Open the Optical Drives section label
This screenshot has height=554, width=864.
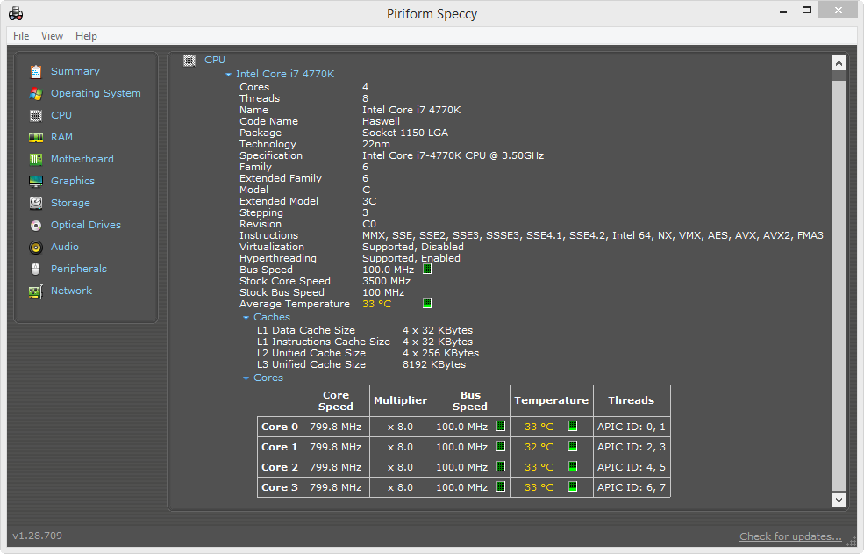[x=86, y=225]
